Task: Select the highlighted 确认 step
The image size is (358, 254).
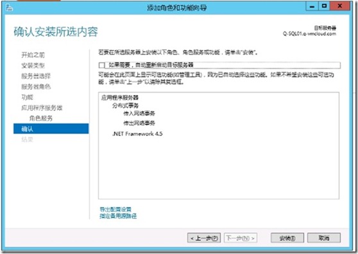Action: pos(51,129)
